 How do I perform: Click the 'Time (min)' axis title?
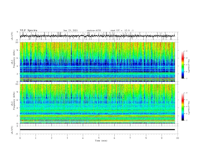[x=101, y=141]
